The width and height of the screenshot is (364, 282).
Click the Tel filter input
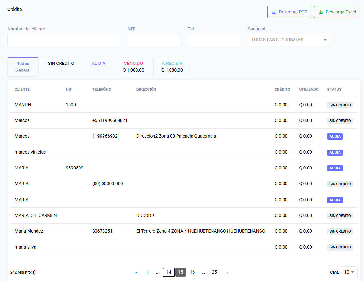(214, 40)
